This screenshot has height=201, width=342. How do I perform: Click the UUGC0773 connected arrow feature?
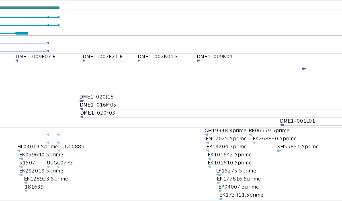53,167
